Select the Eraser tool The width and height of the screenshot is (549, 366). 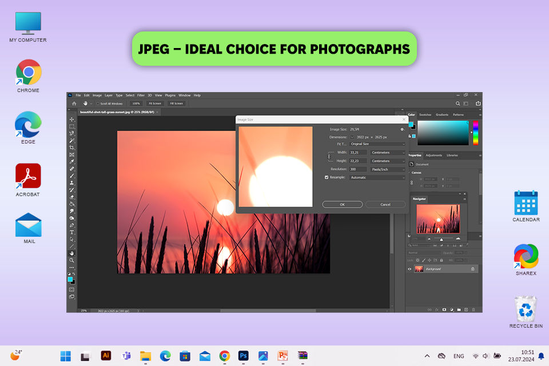click(72, 197)
